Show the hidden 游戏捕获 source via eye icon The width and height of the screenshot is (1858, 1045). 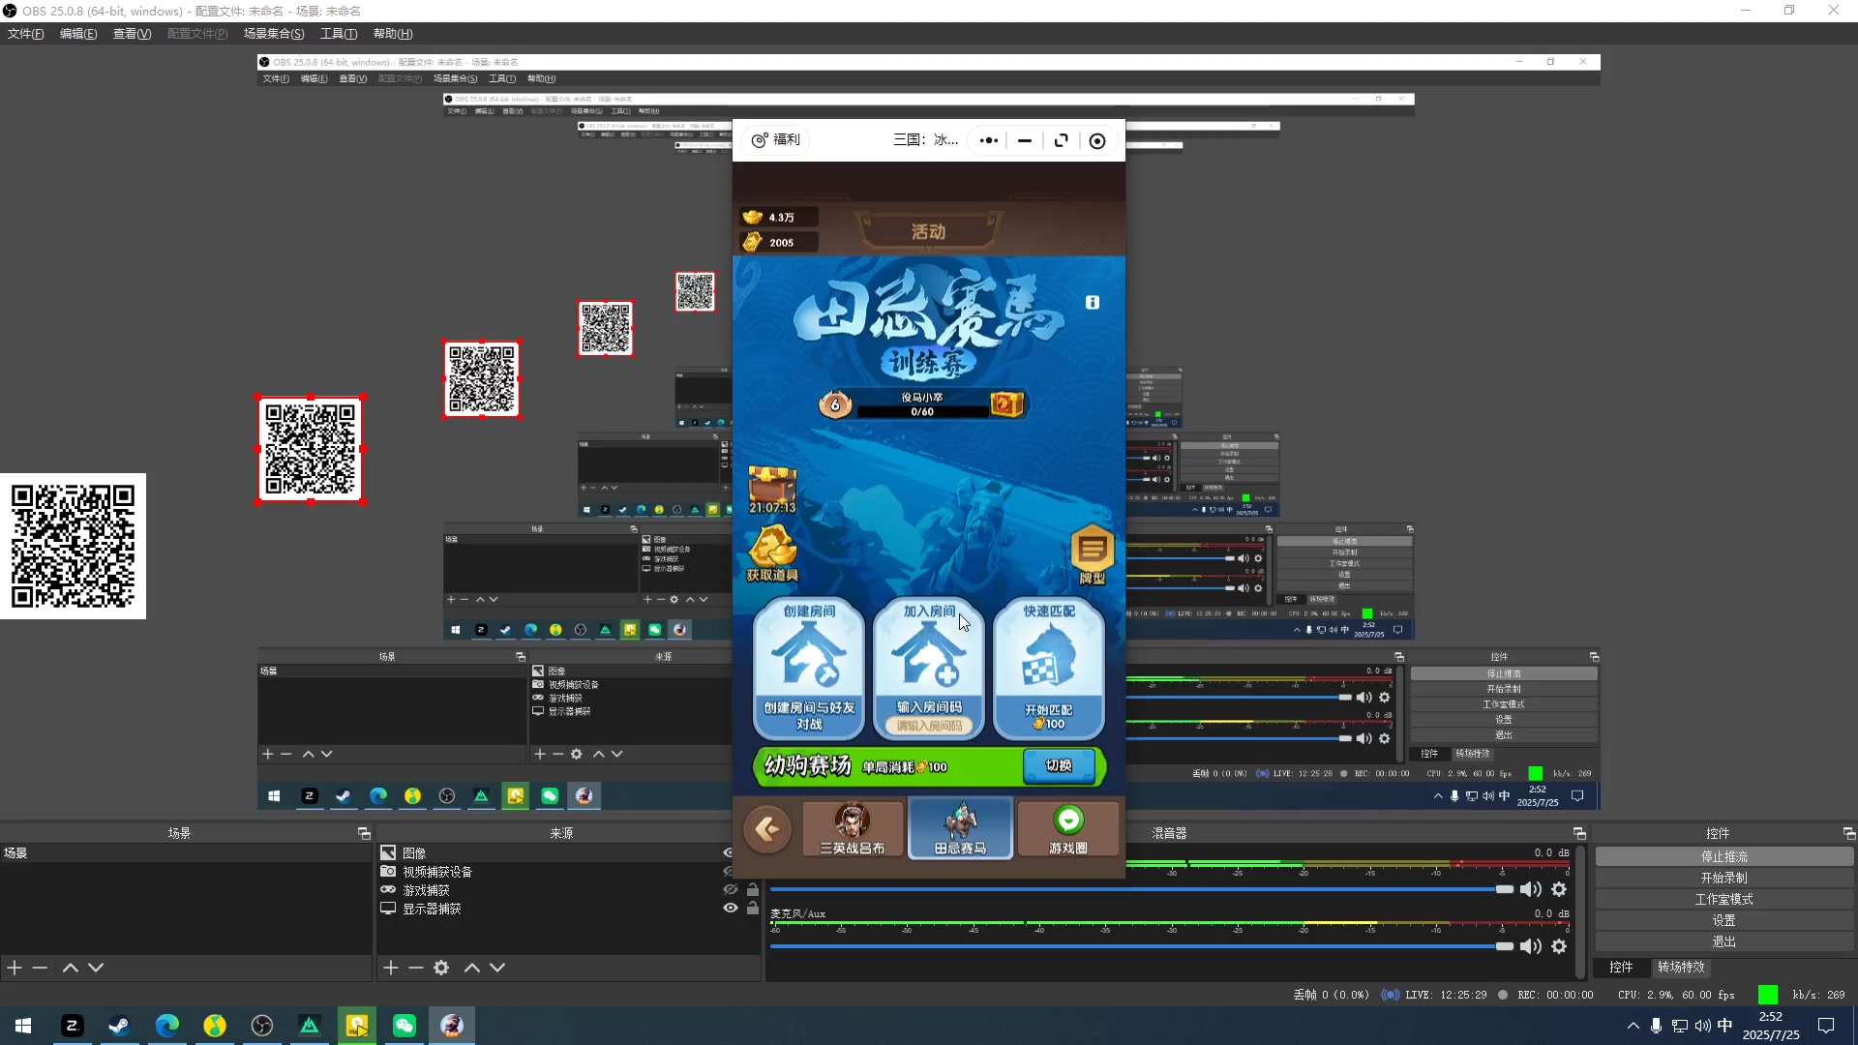click(731, 890)
